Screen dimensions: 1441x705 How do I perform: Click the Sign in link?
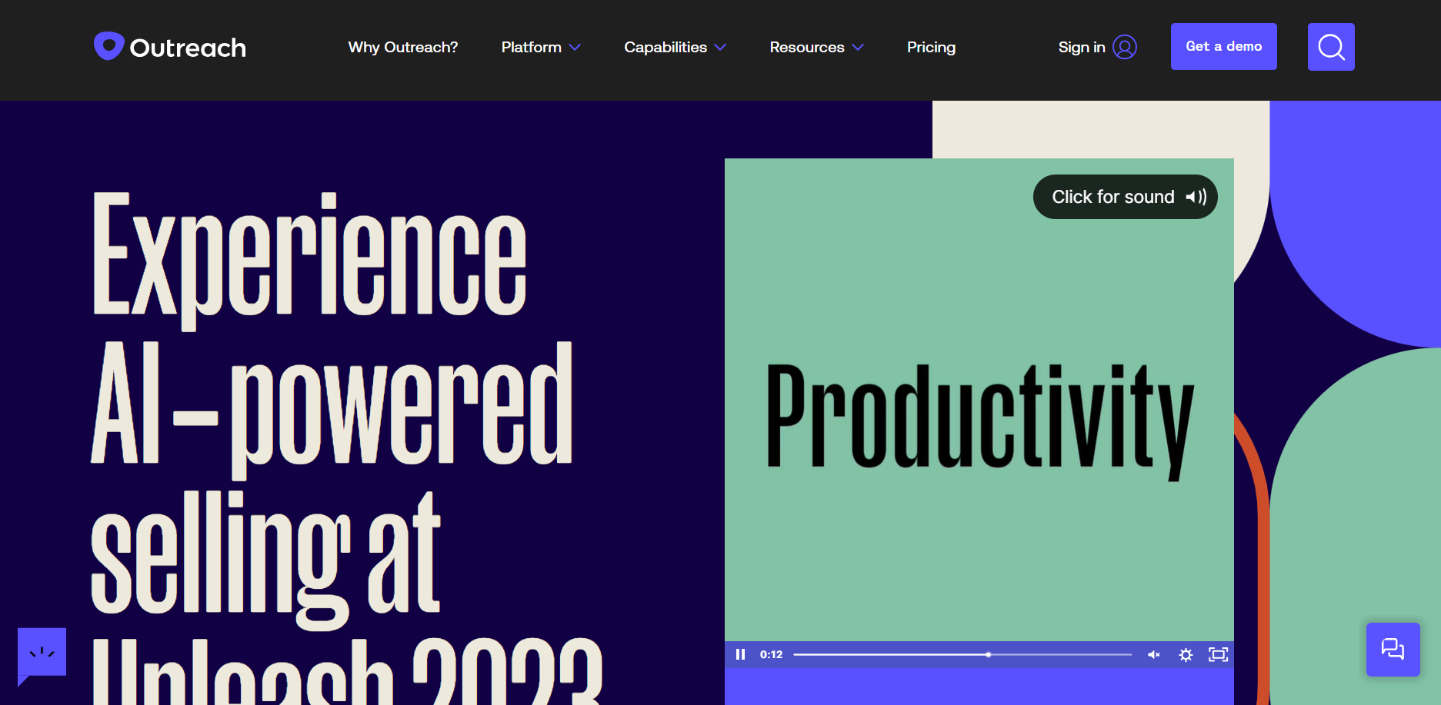1082,47
